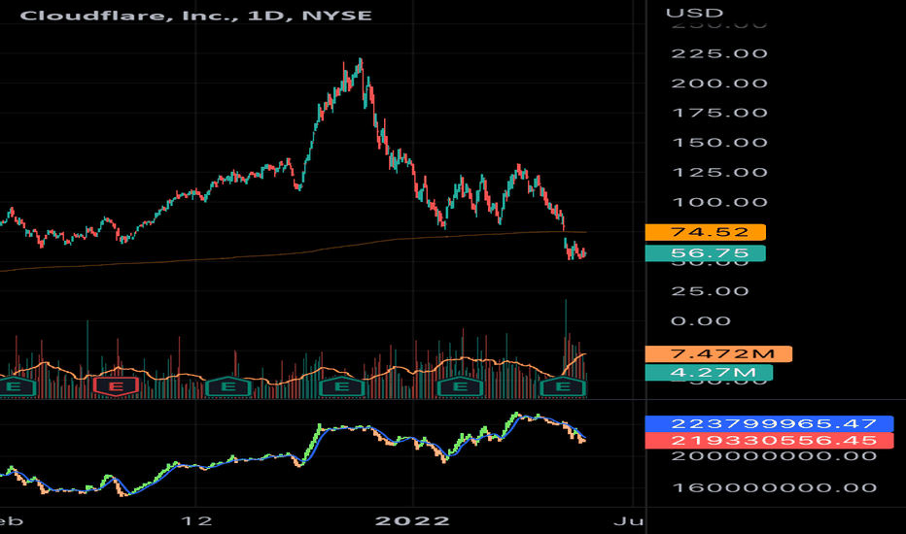Click the 0.00 price axis label
The image size is (906, 534).
point(700,321)
